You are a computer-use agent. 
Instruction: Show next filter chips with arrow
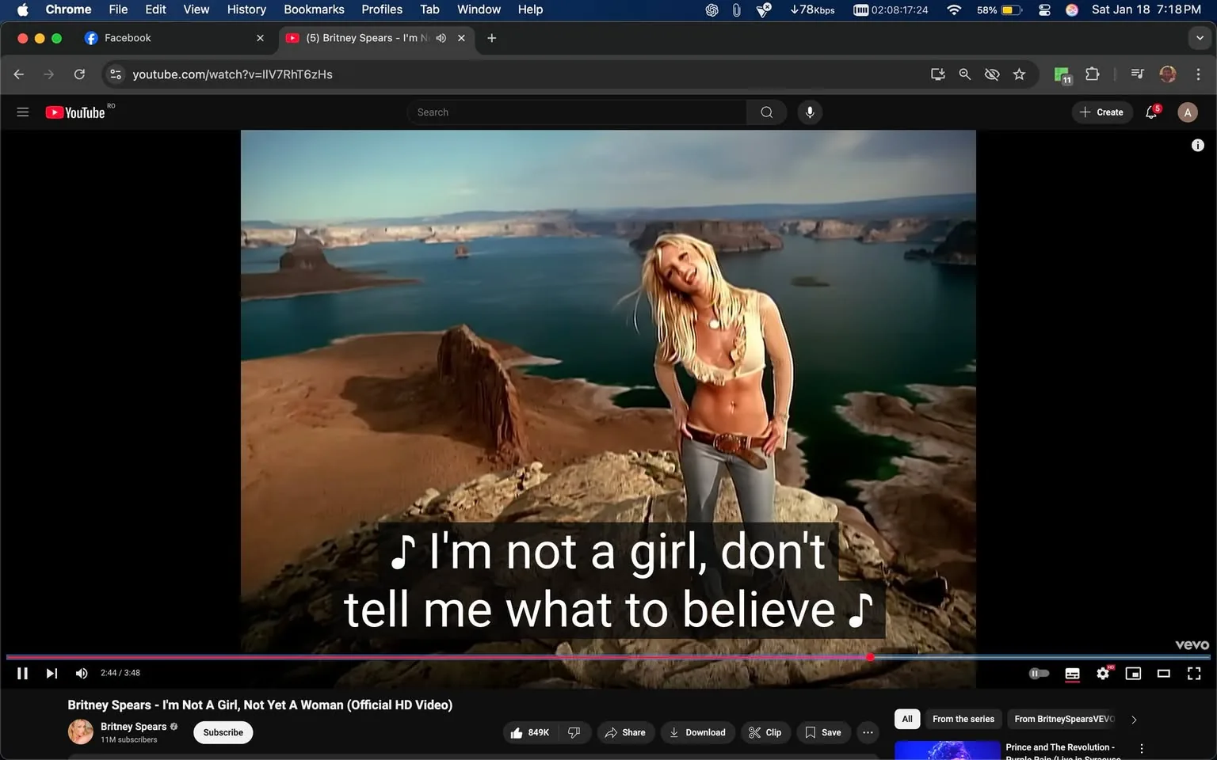coord(1134,720)
